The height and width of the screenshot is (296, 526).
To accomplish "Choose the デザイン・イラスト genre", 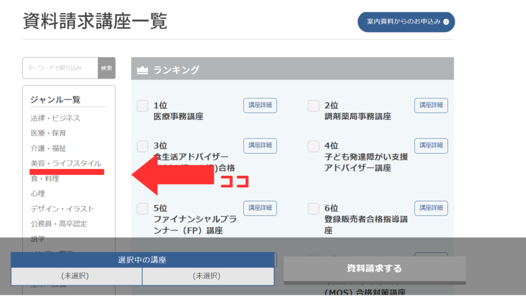I will coord(62,209).
